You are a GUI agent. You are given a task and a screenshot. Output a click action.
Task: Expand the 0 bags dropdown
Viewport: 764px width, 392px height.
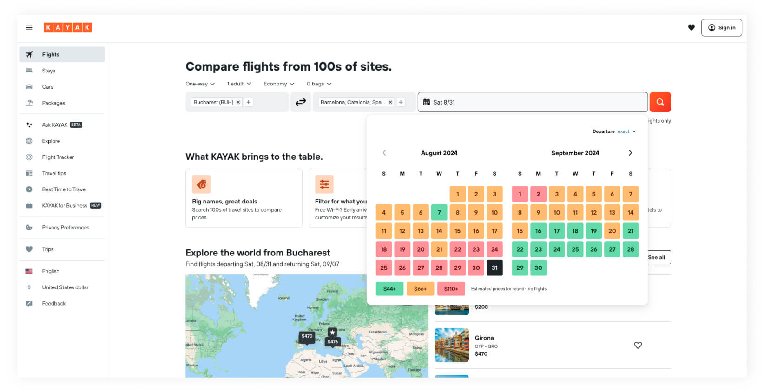coord(319,84)
